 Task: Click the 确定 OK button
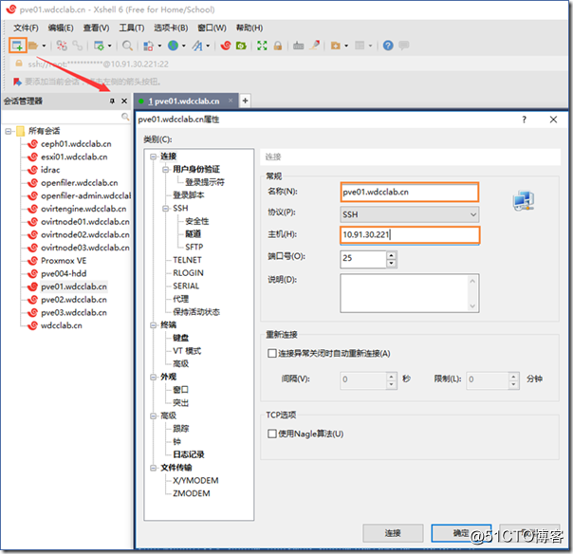tap(461, 533)
